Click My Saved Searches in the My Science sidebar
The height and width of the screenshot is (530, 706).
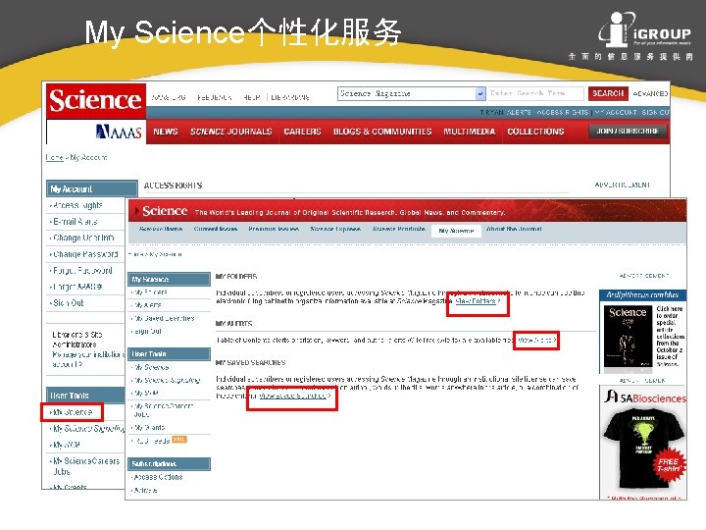tap(165, 318)
